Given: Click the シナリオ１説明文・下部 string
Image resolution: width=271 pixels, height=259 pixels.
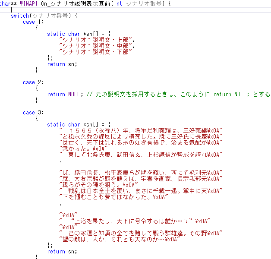Looking at the screenshot, I should click(95, 52).
